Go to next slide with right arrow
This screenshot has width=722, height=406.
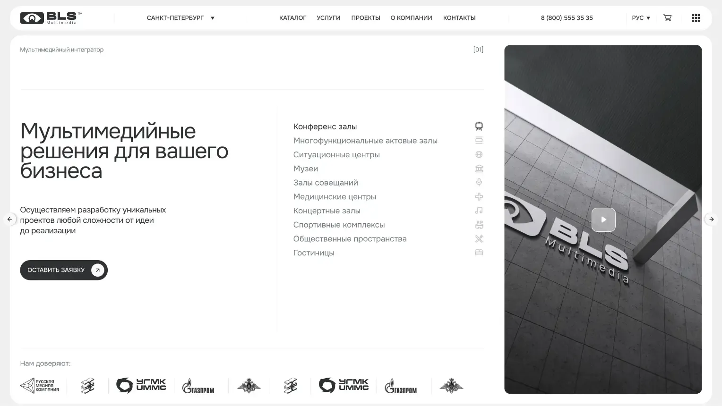point(711,219)
